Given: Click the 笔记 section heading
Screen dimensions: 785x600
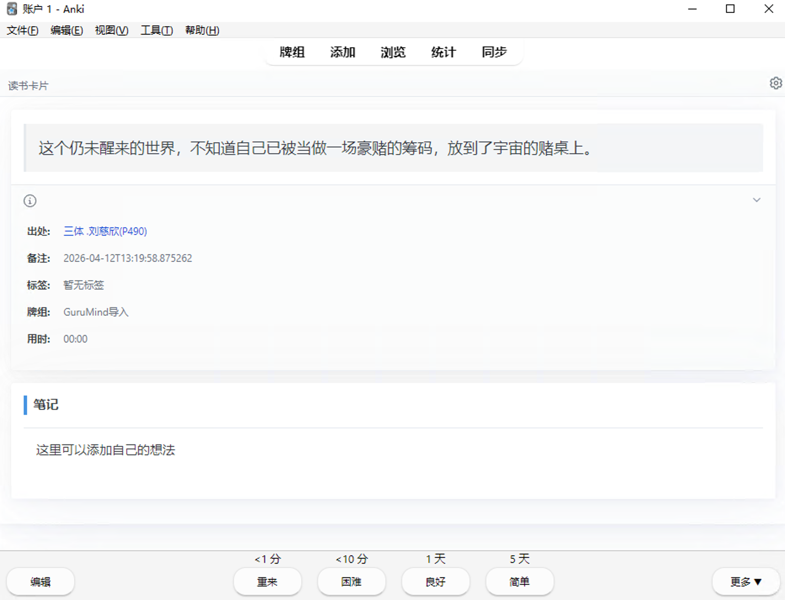Looking at the screenshot, I should coord(46,405).
